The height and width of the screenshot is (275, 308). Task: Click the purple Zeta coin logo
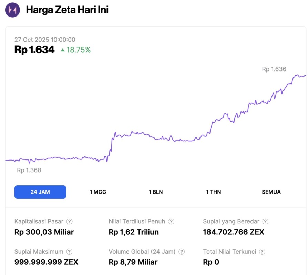coord(12,10)
